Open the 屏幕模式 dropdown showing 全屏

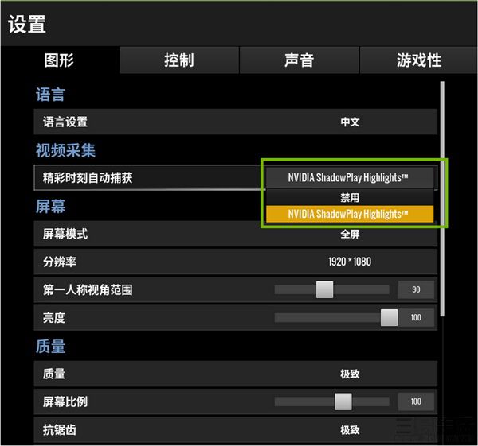[350, 235]
